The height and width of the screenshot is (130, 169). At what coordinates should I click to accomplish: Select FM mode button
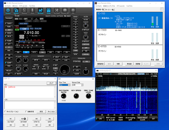(59, 52)
